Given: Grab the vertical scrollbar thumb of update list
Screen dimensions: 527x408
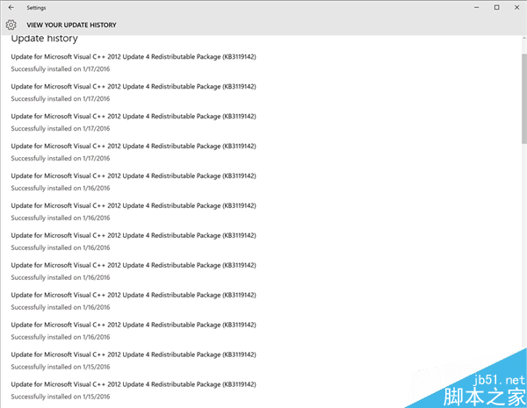Looking at the screenshot, I should pos(524,98).
